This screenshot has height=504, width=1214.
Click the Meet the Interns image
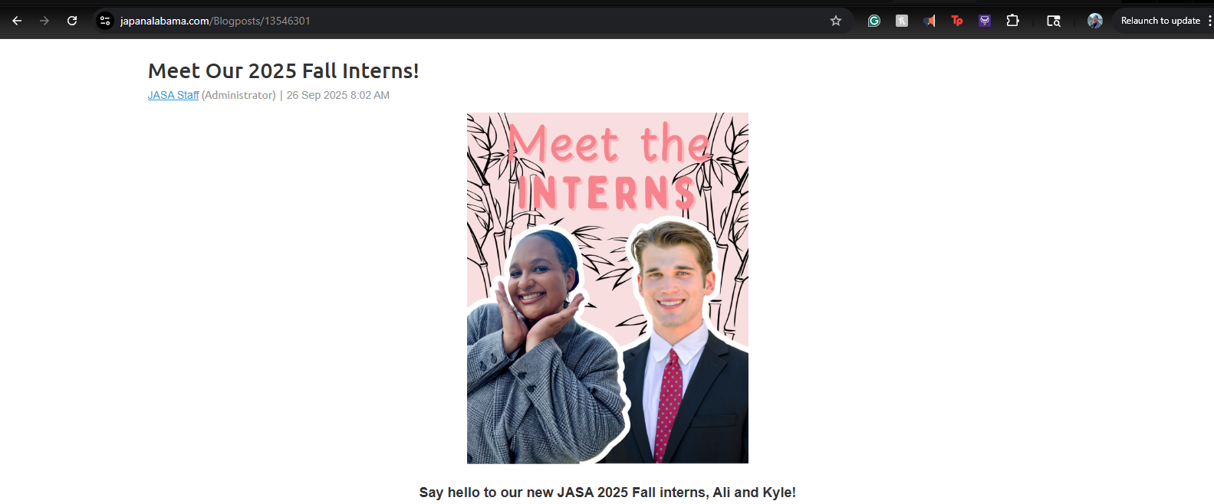pyautogui.click(x=607, y=288)
